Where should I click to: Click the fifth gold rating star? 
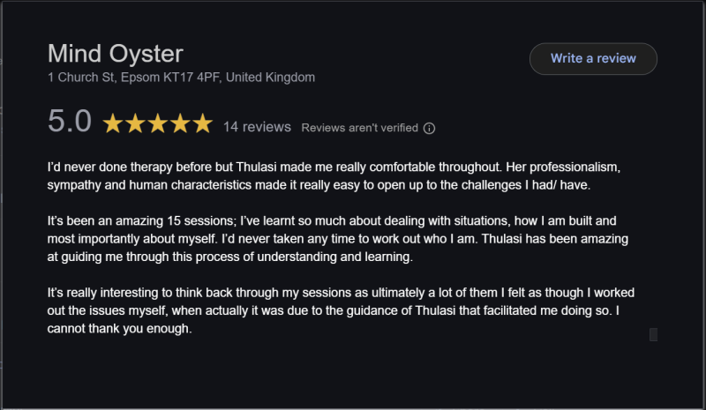pos(203,124)
